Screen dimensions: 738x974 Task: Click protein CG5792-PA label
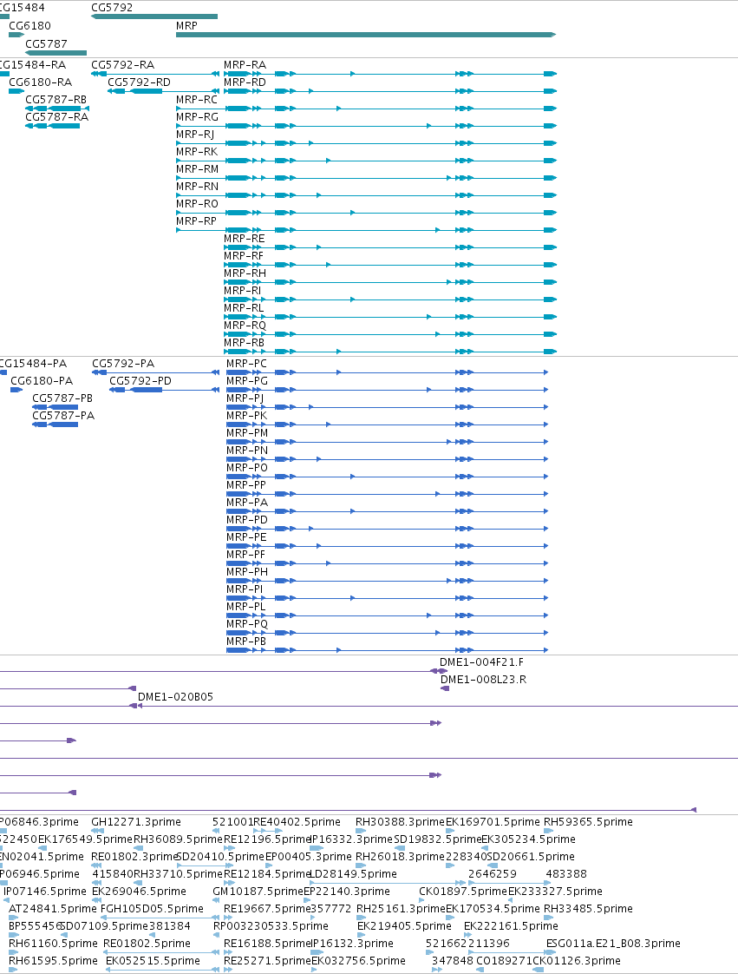123,364
